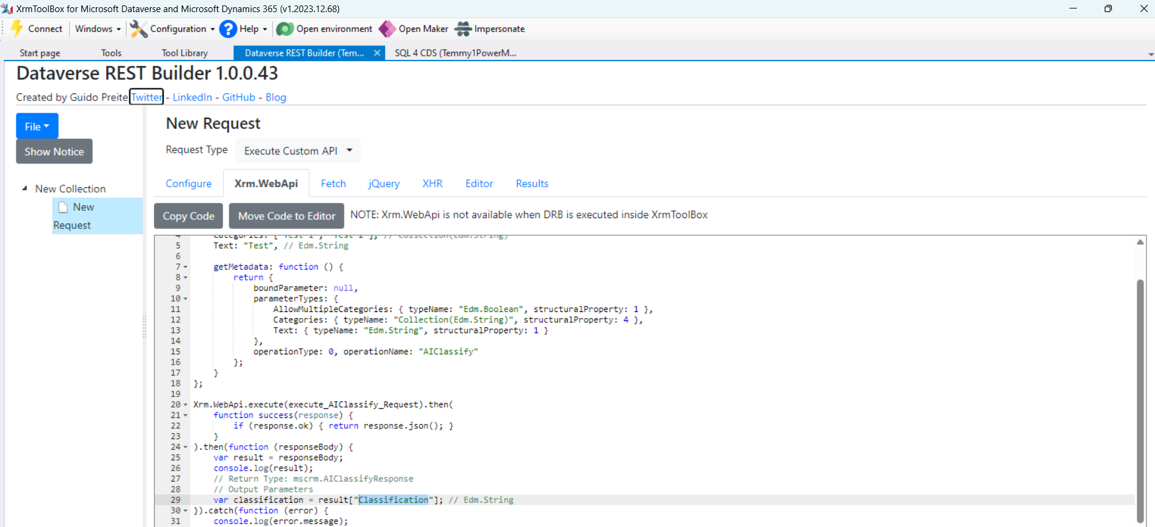
Task: Click the Show Notice button
Action: point(54,151)
